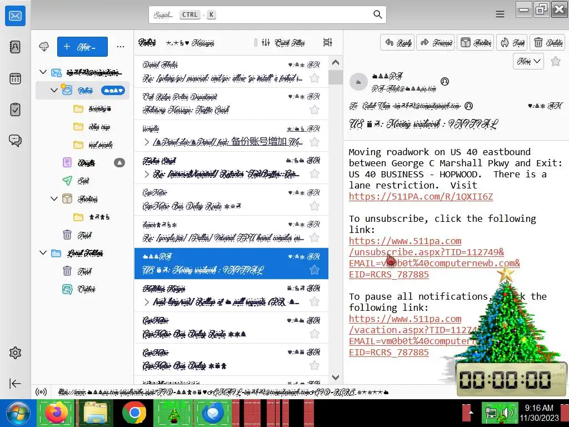
Task: Collapse the spaces toolbar
Action: coord(15,384)
